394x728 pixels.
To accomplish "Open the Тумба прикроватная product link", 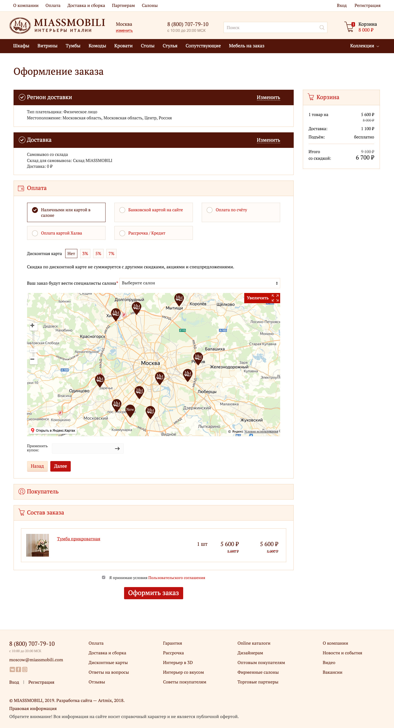I will pyautogui.click(x=78, y=539).
